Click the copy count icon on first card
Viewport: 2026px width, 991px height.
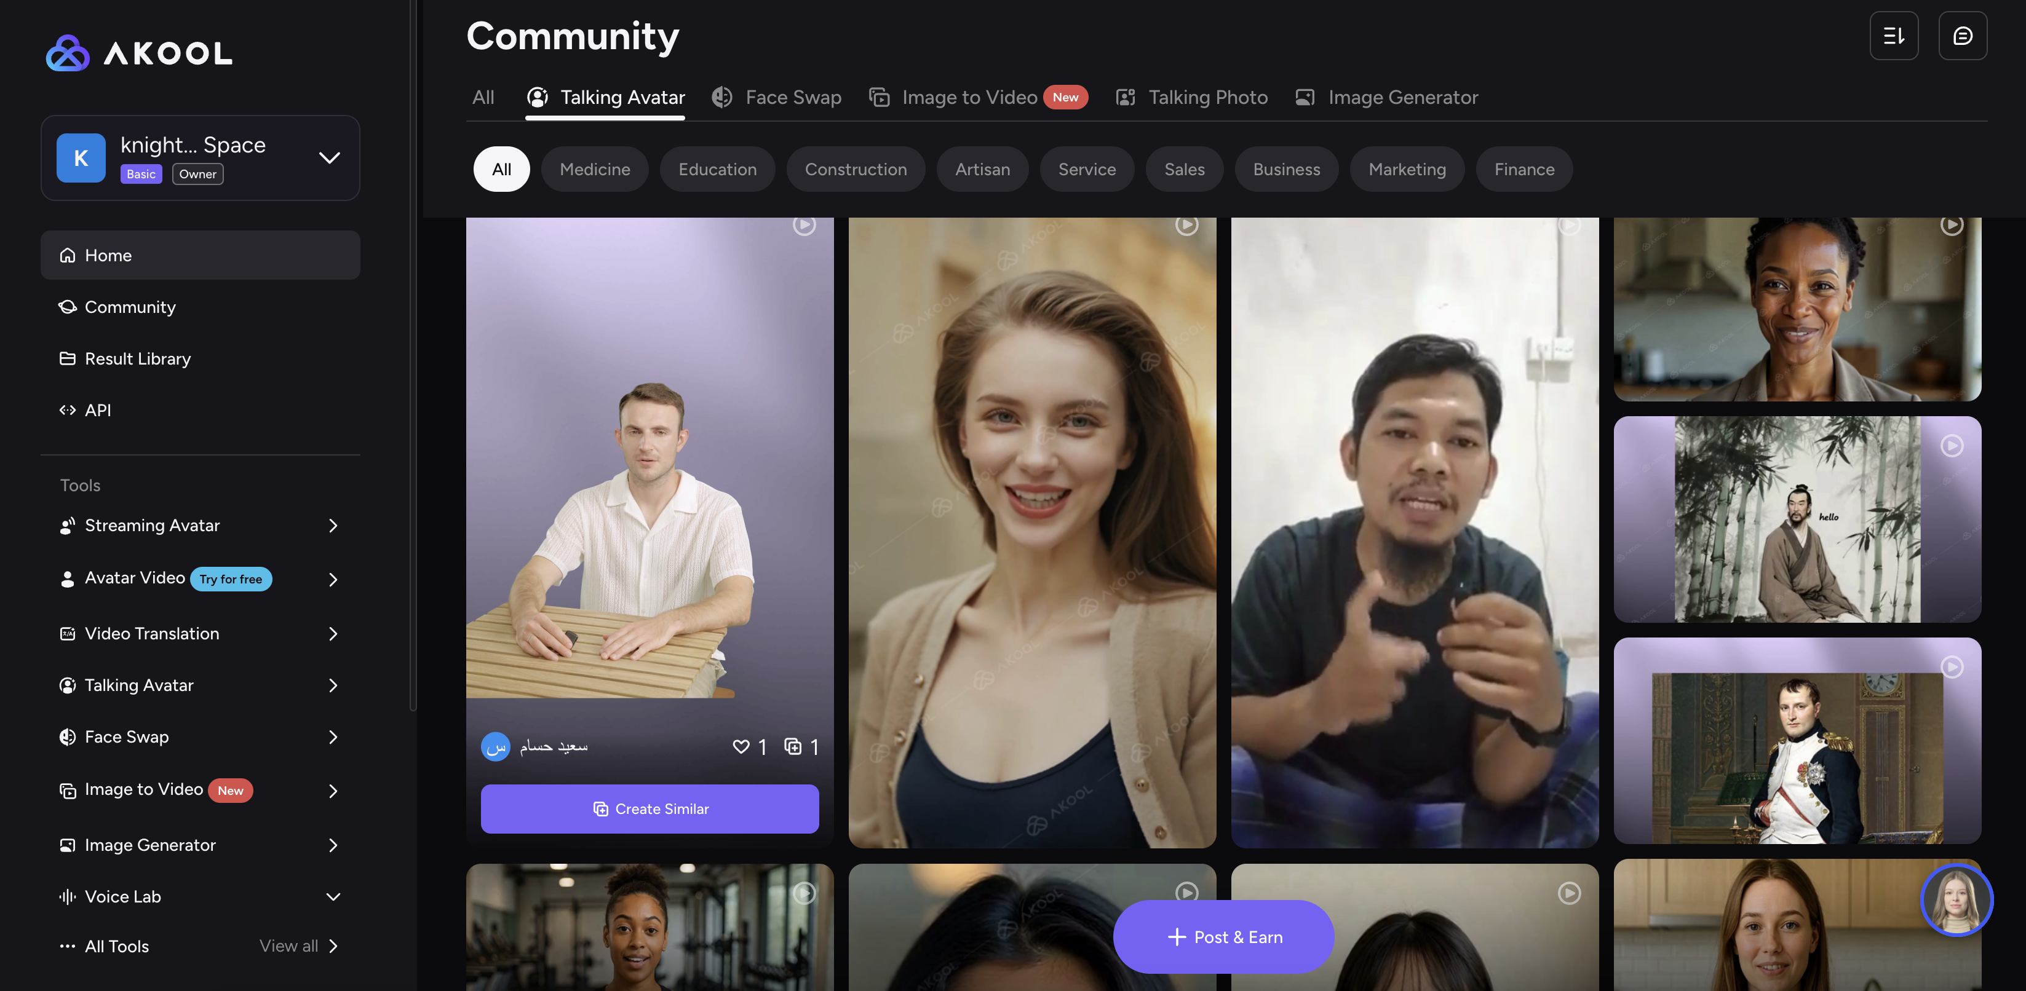pyautogui.click(x=793, y=746)
